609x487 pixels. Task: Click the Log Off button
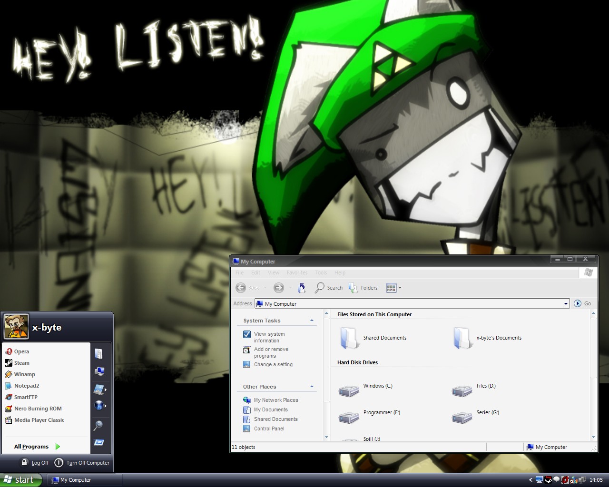(x=35, y=462)
